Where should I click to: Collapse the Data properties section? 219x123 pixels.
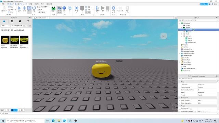pyautogui.click(x=179, y=82)
